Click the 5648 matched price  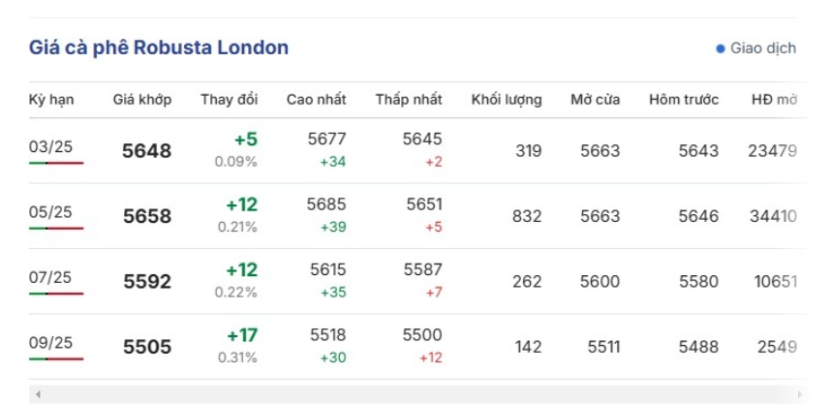pyautogui.click(x=147, y=151)
